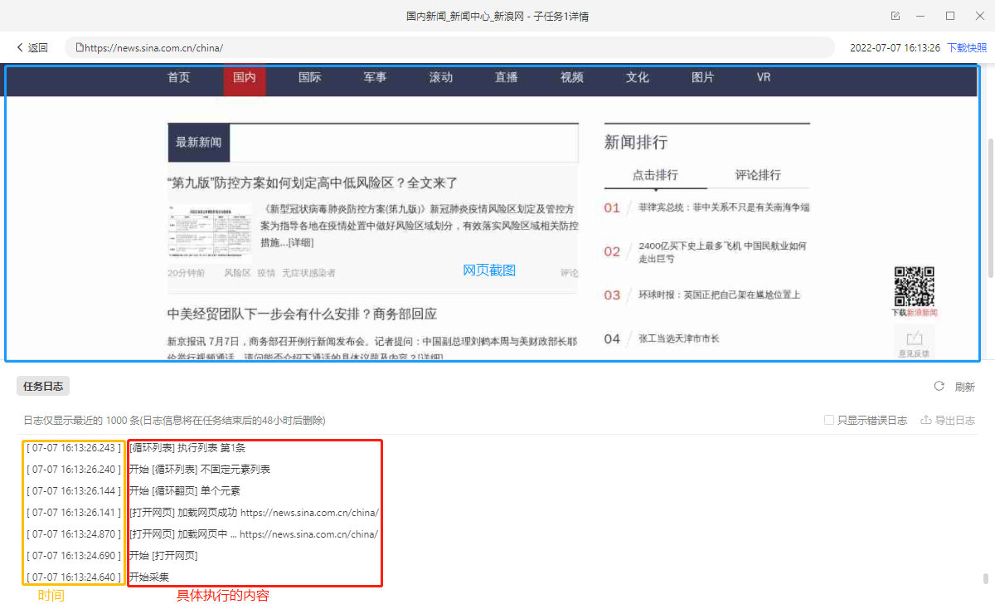Screen dimensions: 995x609
Task: Click the 下载快照 link
Action: tap(967, 47)
